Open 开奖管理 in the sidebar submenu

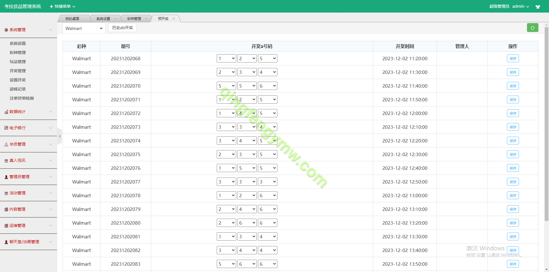(x=18, y=71)
